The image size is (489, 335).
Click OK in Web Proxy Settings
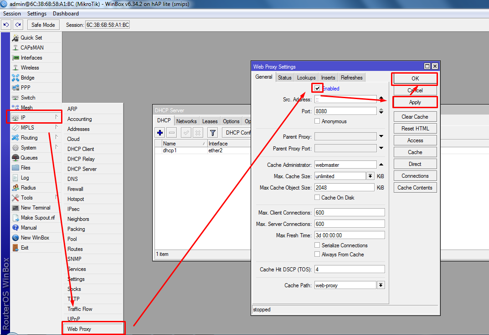coord(415,79)
